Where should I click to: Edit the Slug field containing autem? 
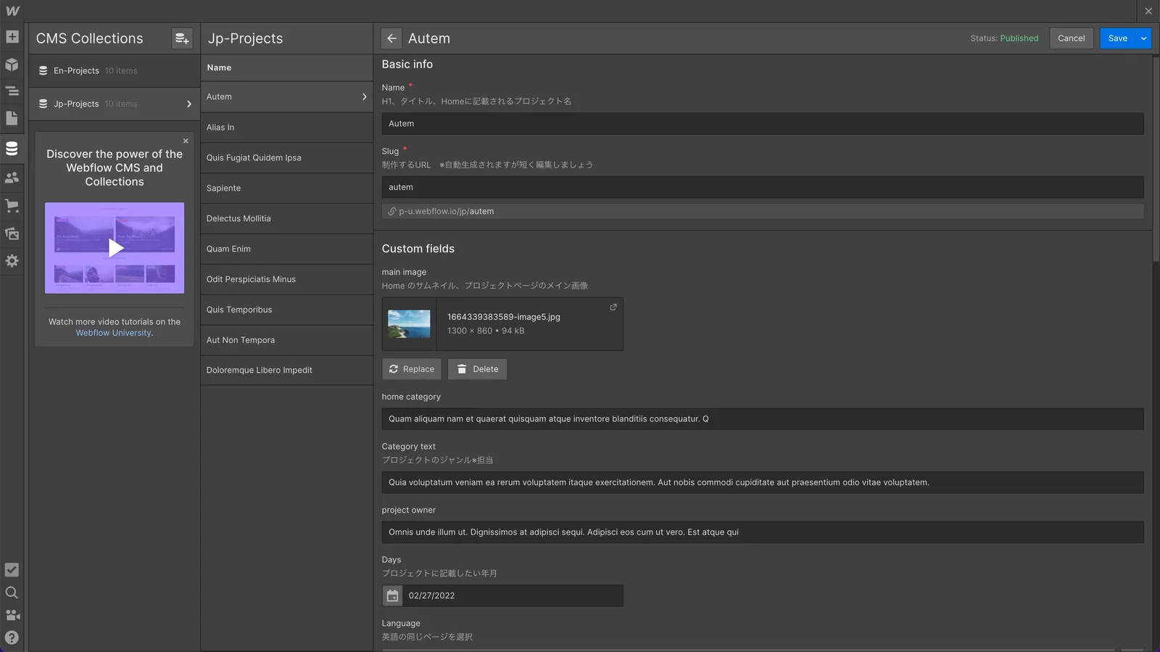(763, 187)
